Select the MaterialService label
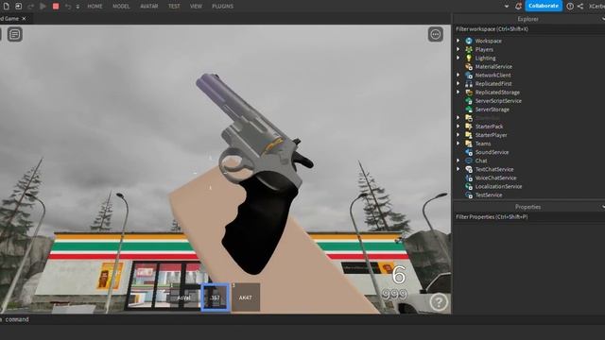Image resolution: width=605 pixels, height=340 pixels. coord(493,66)
